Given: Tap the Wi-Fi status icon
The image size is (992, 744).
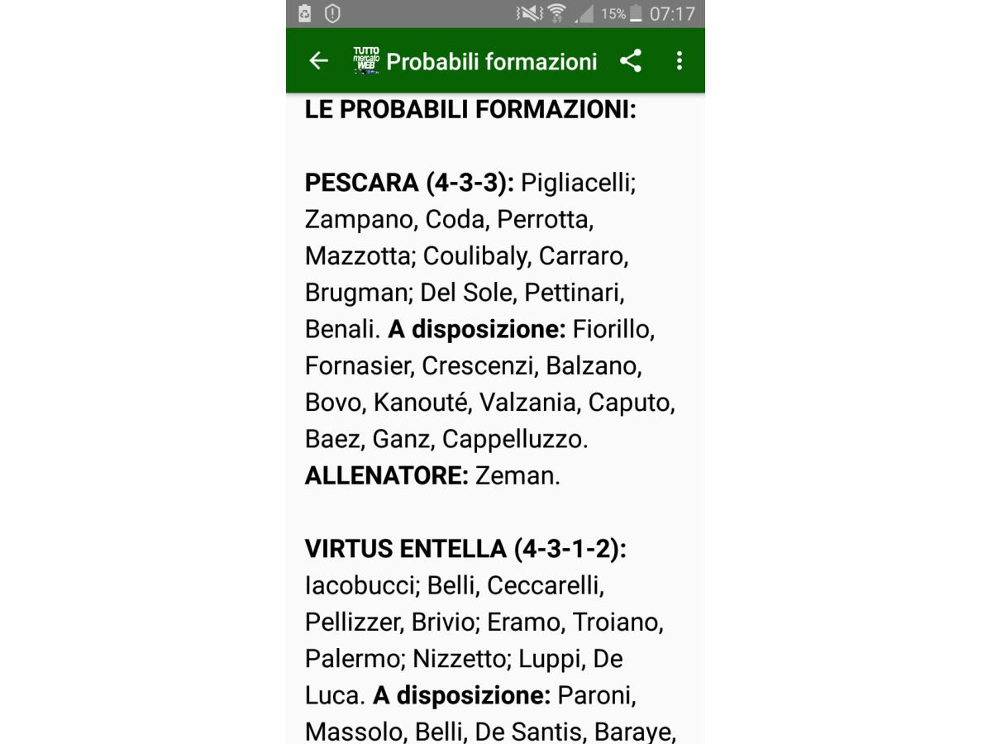Looking at the screenshot, I should [x=557, y=14].
